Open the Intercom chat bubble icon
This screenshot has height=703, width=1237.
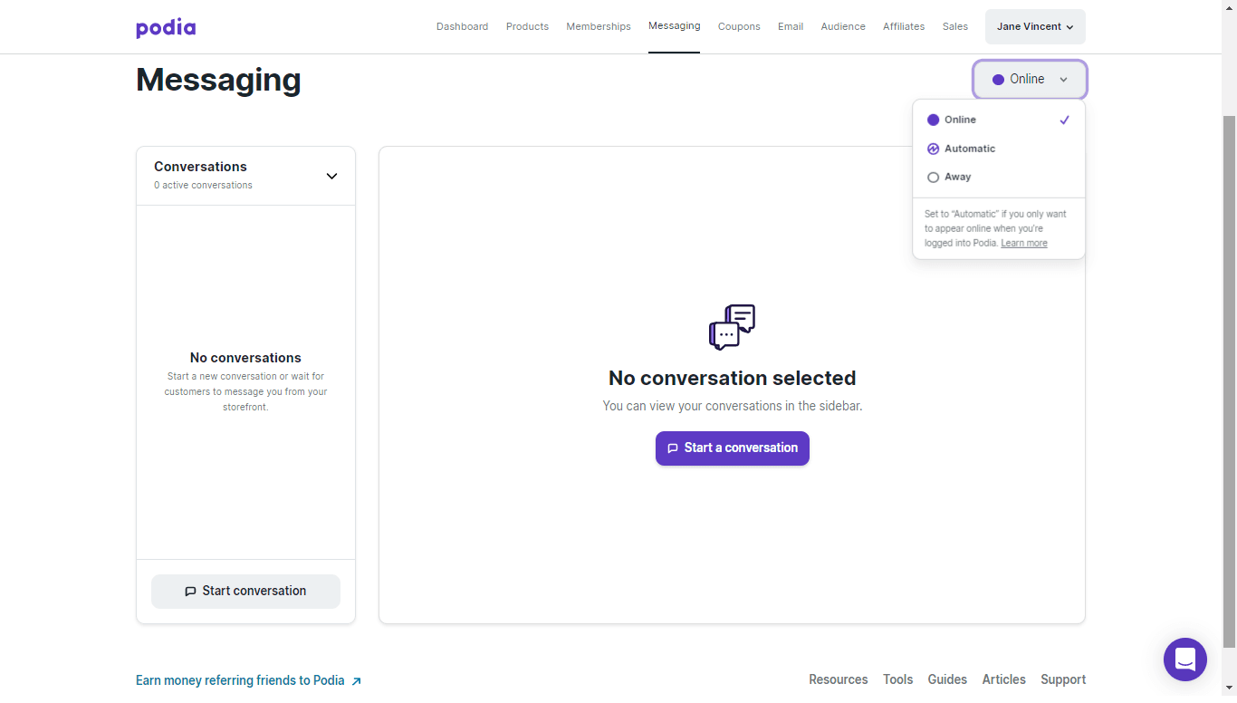(x=1185, y=660)
